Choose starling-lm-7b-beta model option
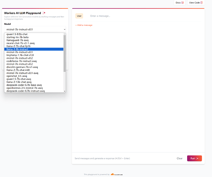The width and height of the screenshot is (212, 177). click(x=34, y=37)
